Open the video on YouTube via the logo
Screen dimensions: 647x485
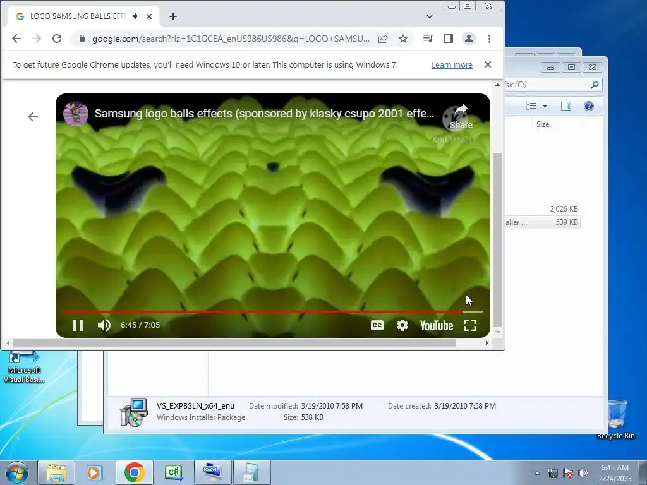(x=437, y=325)
